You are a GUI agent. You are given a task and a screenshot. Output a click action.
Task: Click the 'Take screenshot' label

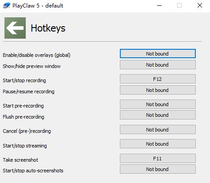point(20,160)
